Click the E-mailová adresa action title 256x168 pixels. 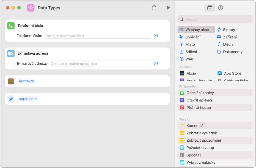coord(33,53)
